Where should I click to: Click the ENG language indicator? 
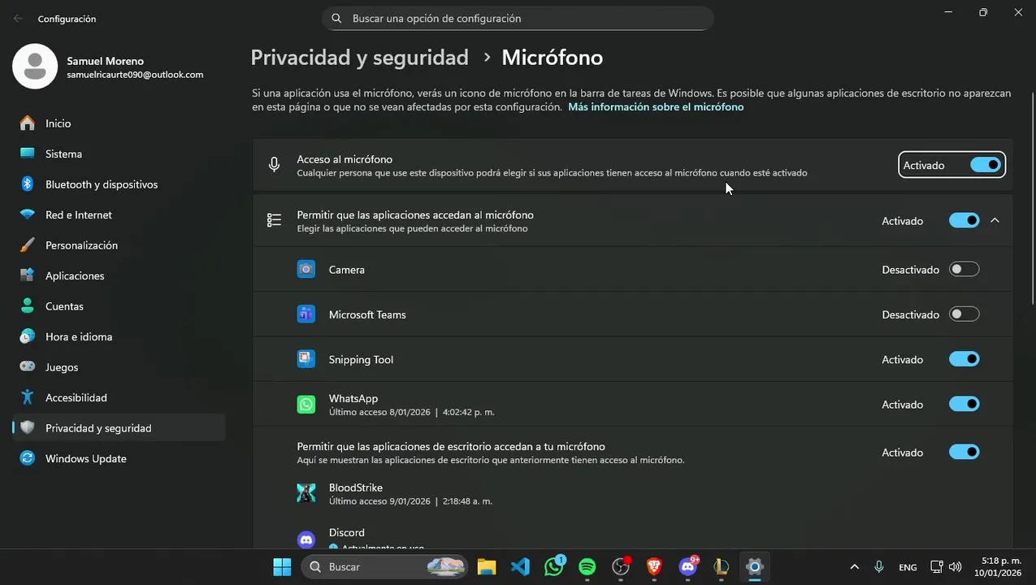[x=908, y=567]
